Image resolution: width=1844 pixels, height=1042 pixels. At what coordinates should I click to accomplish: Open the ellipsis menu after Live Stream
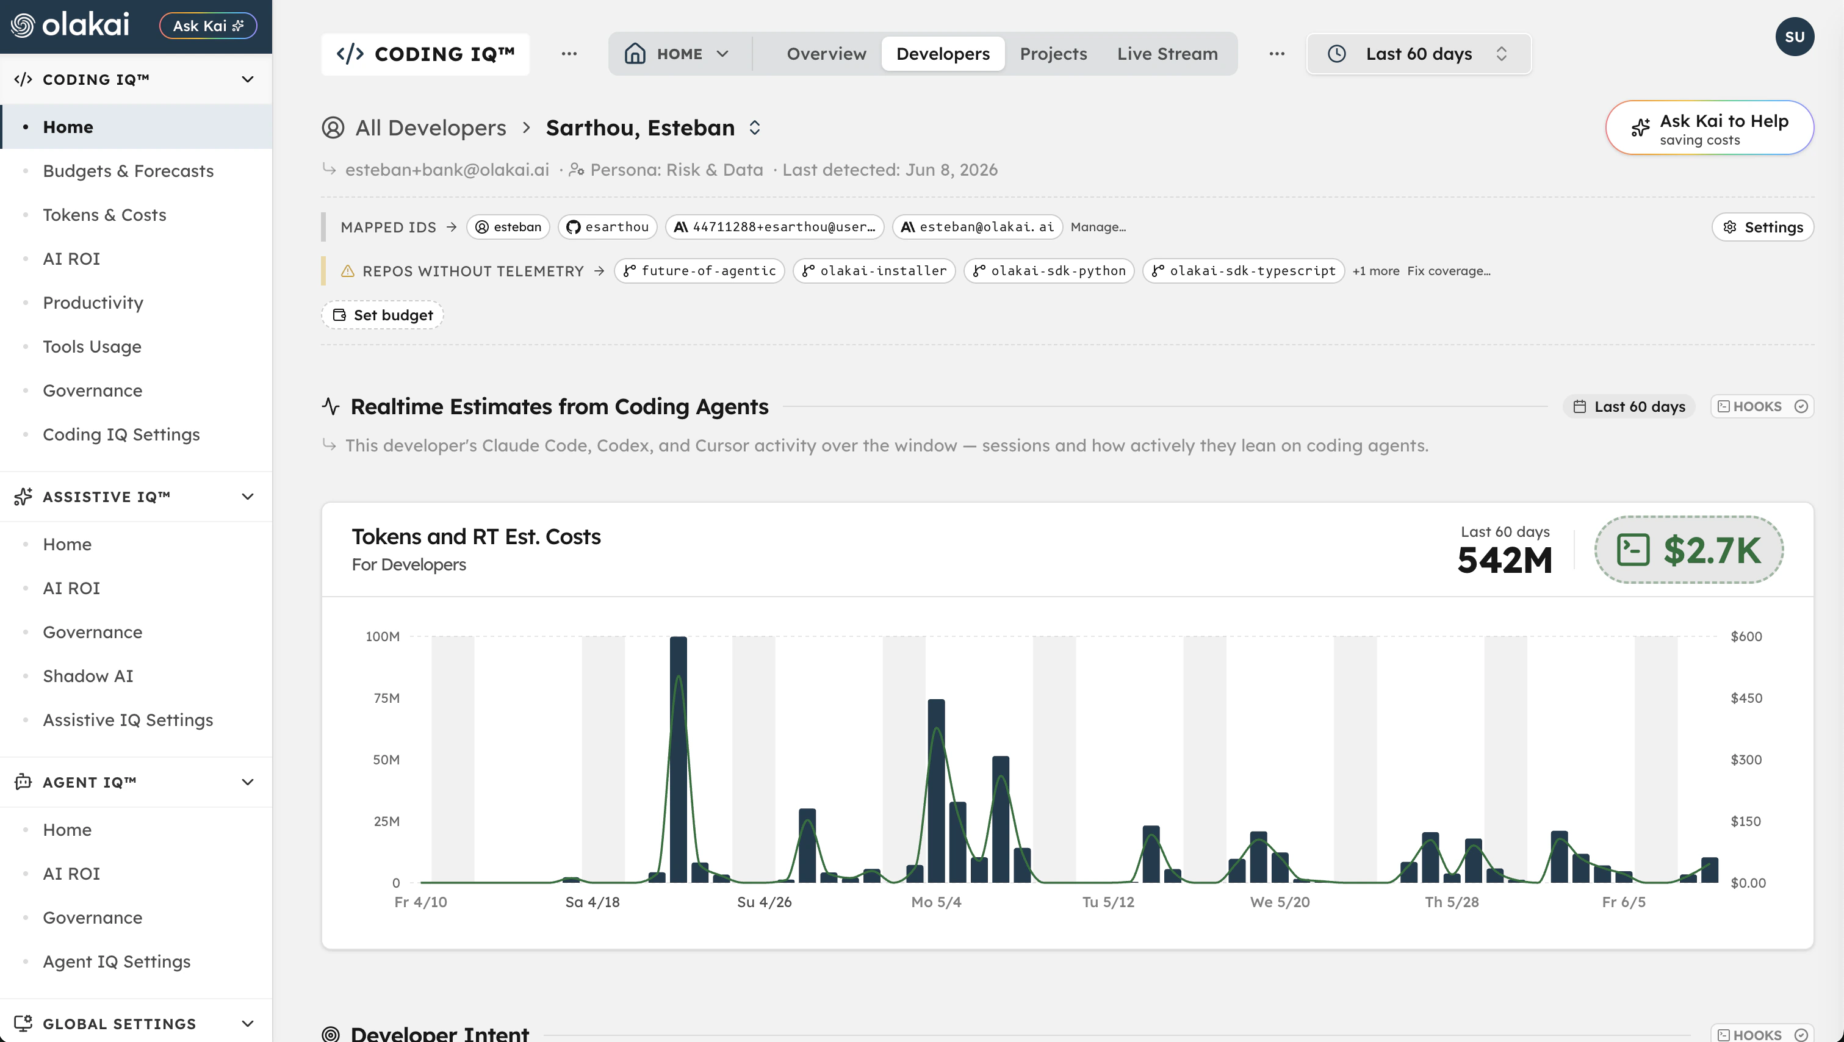pos(1277,54)
